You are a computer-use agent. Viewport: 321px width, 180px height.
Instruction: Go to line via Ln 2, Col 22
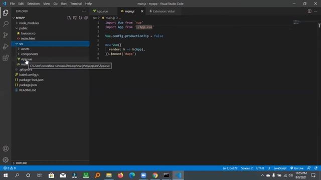[230, 168]
